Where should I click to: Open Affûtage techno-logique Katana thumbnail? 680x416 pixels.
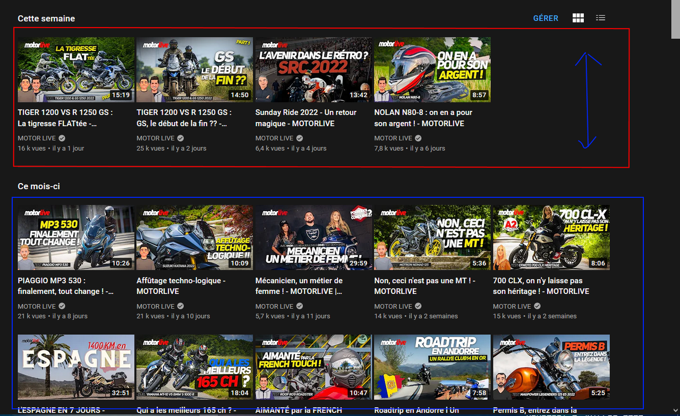(194, 237)
